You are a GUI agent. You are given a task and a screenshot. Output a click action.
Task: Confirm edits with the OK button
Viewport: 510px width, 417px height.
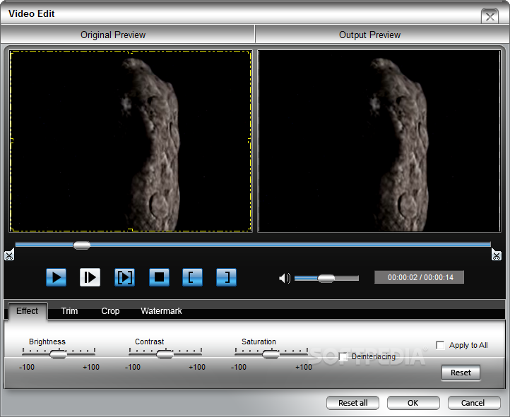coord(413,403)
